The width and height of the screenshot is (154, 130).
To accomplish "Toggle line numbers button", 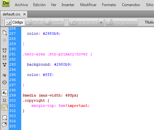I will pos(5,93).
